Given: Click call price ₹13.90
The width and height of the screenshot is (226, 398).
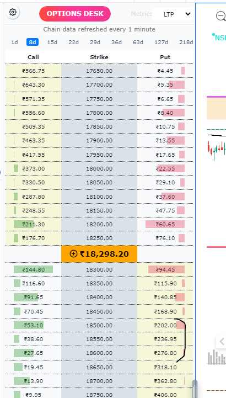Looking at the screenshot, I should pyautogui.click(x=34, y=381).
